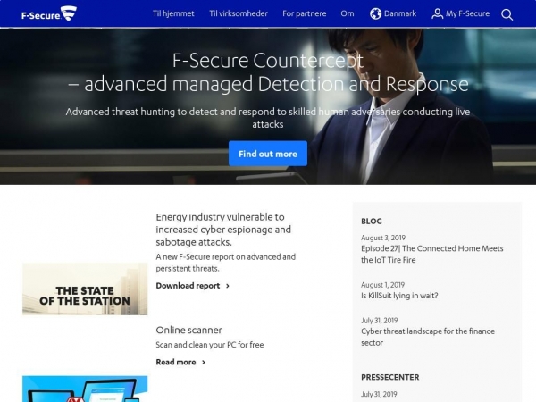The image size is (536, 402).
Task: Click the Find out more button
Action: [268, 154]
